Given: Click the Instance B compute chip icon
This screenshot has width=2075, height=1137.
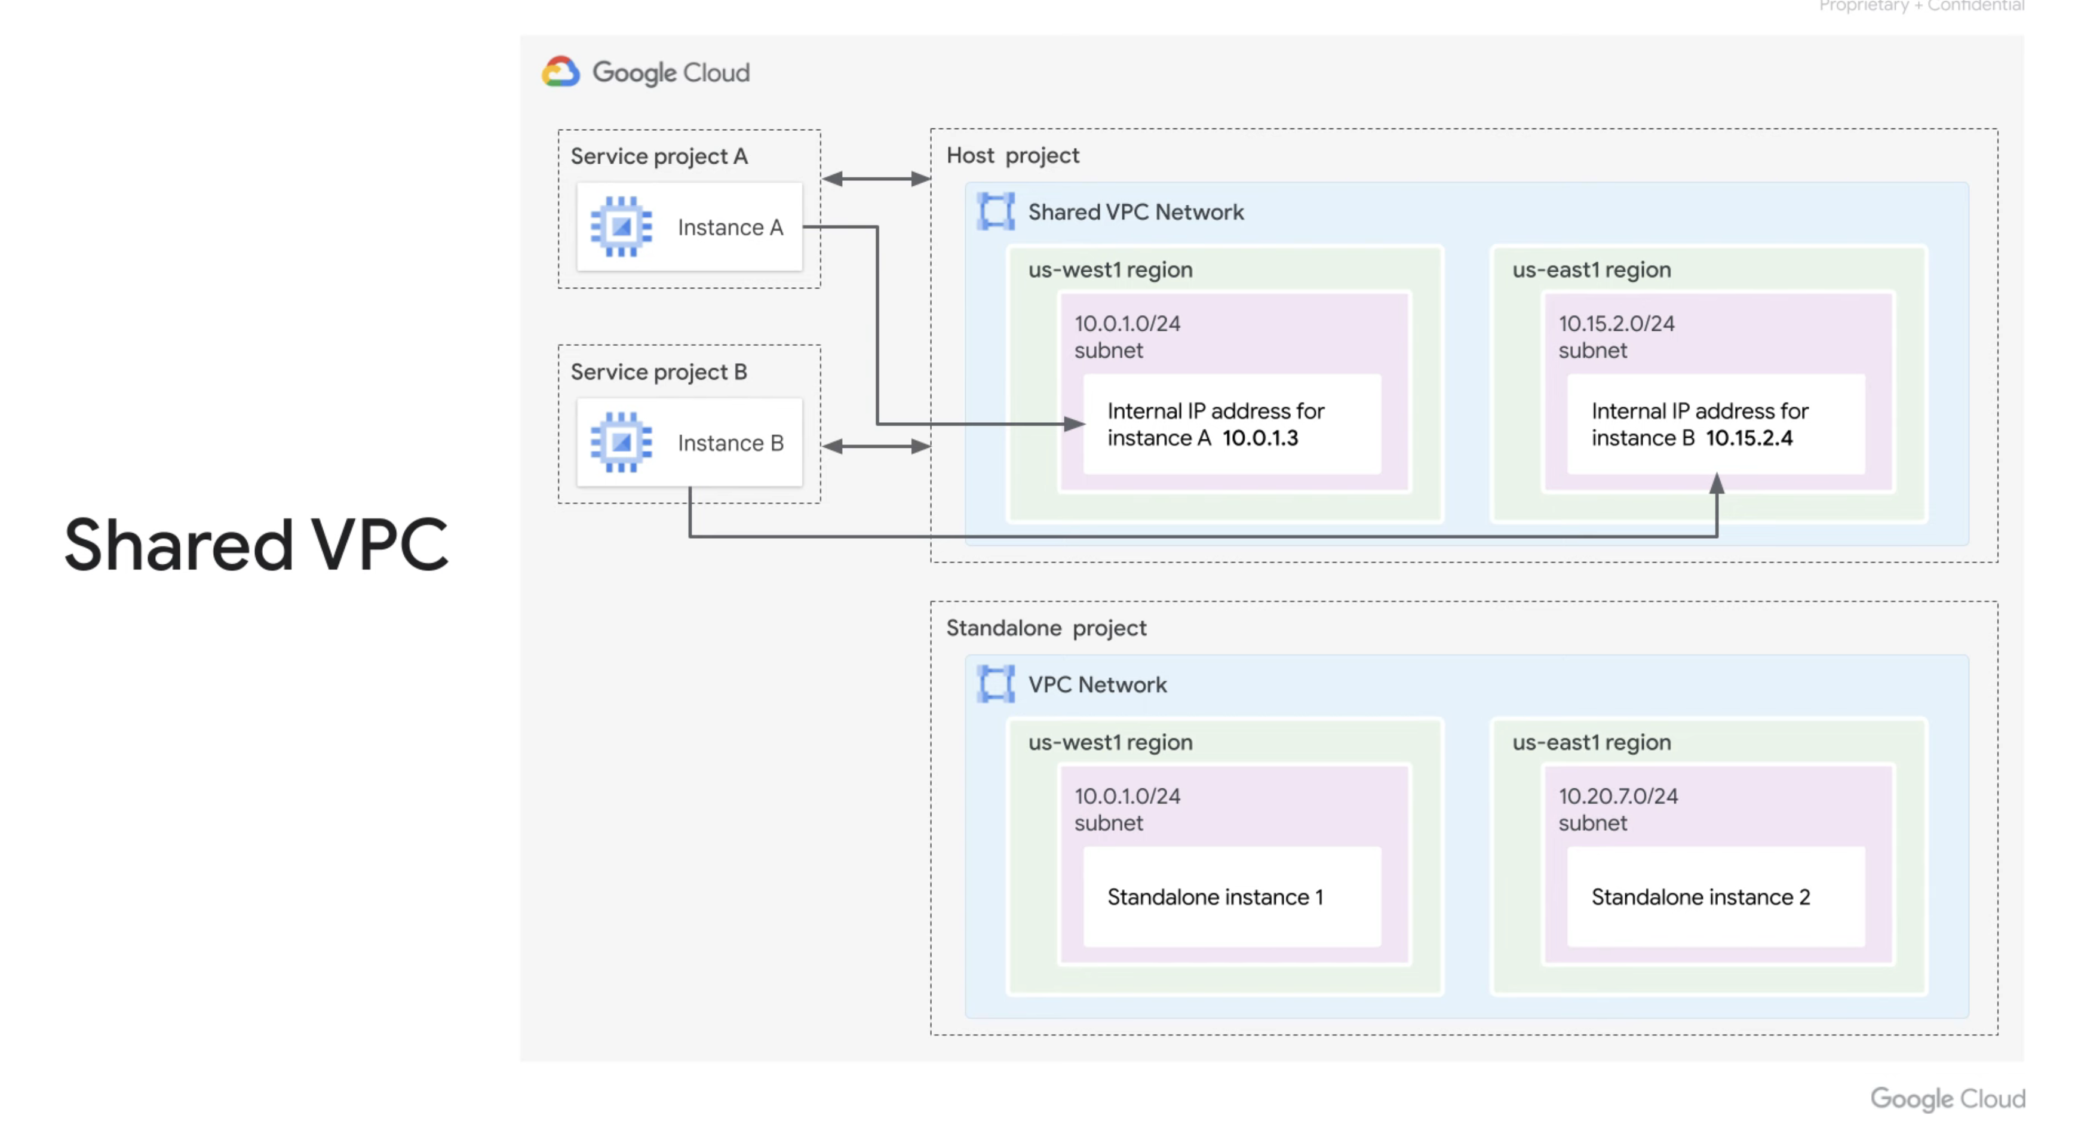Looking at the screenshot, I should 621,442.
